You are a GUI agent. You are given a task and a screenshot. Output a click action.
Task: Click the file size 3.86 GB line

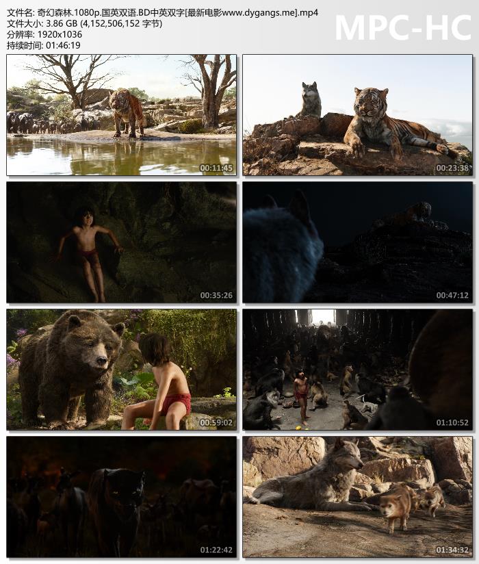click(x=84, y=24)
